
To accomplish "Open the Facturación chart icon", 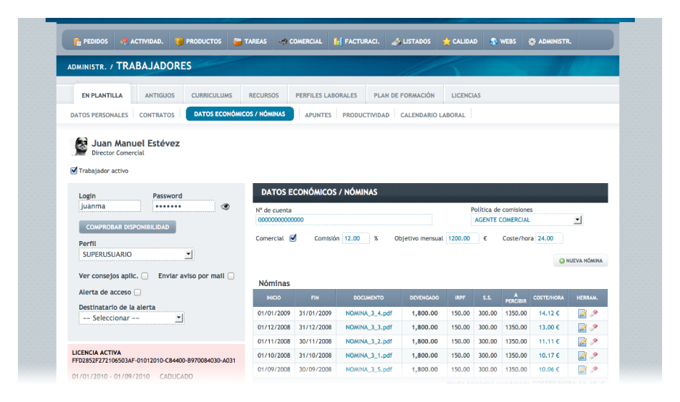I will pyautogui.click(x=338, y=41).
